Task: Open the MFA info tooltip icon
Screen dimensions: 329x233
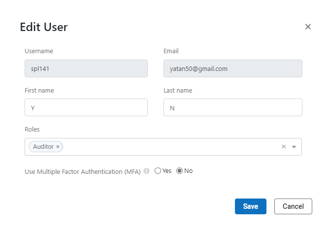Action: pyautogui.click(x=146, y=171)
